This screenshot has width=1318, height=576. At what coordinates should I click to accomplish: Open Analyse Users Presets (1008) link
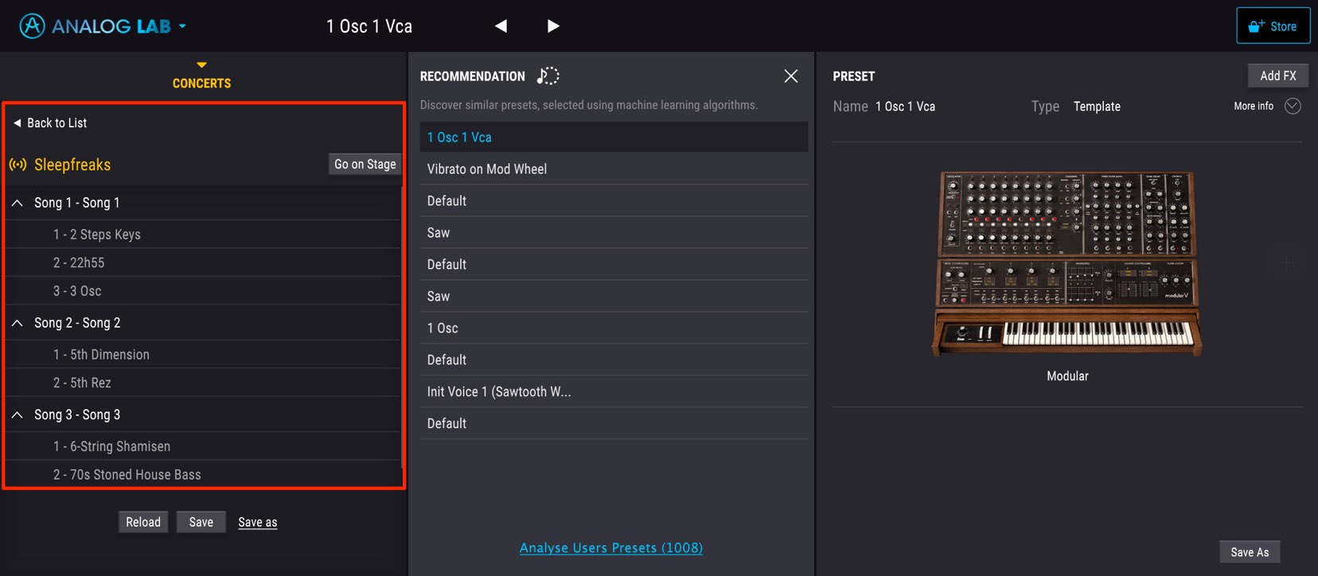click(611, 547)
